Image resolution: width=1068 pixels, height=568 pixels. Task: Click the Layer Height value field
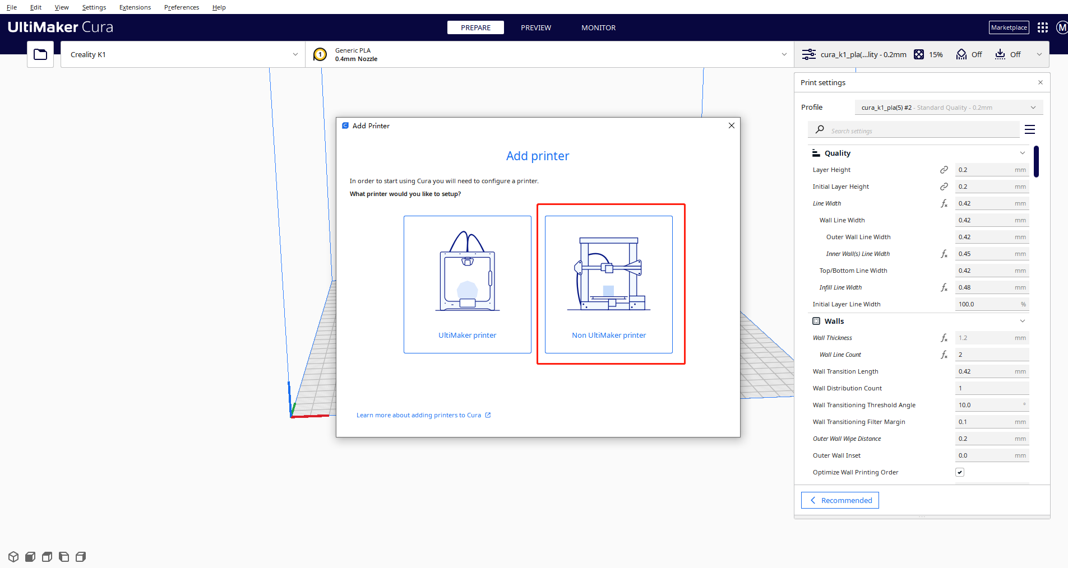992,170
